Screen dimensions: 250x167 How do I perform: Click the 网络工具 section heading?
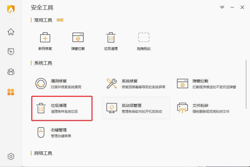pos(43,153)
